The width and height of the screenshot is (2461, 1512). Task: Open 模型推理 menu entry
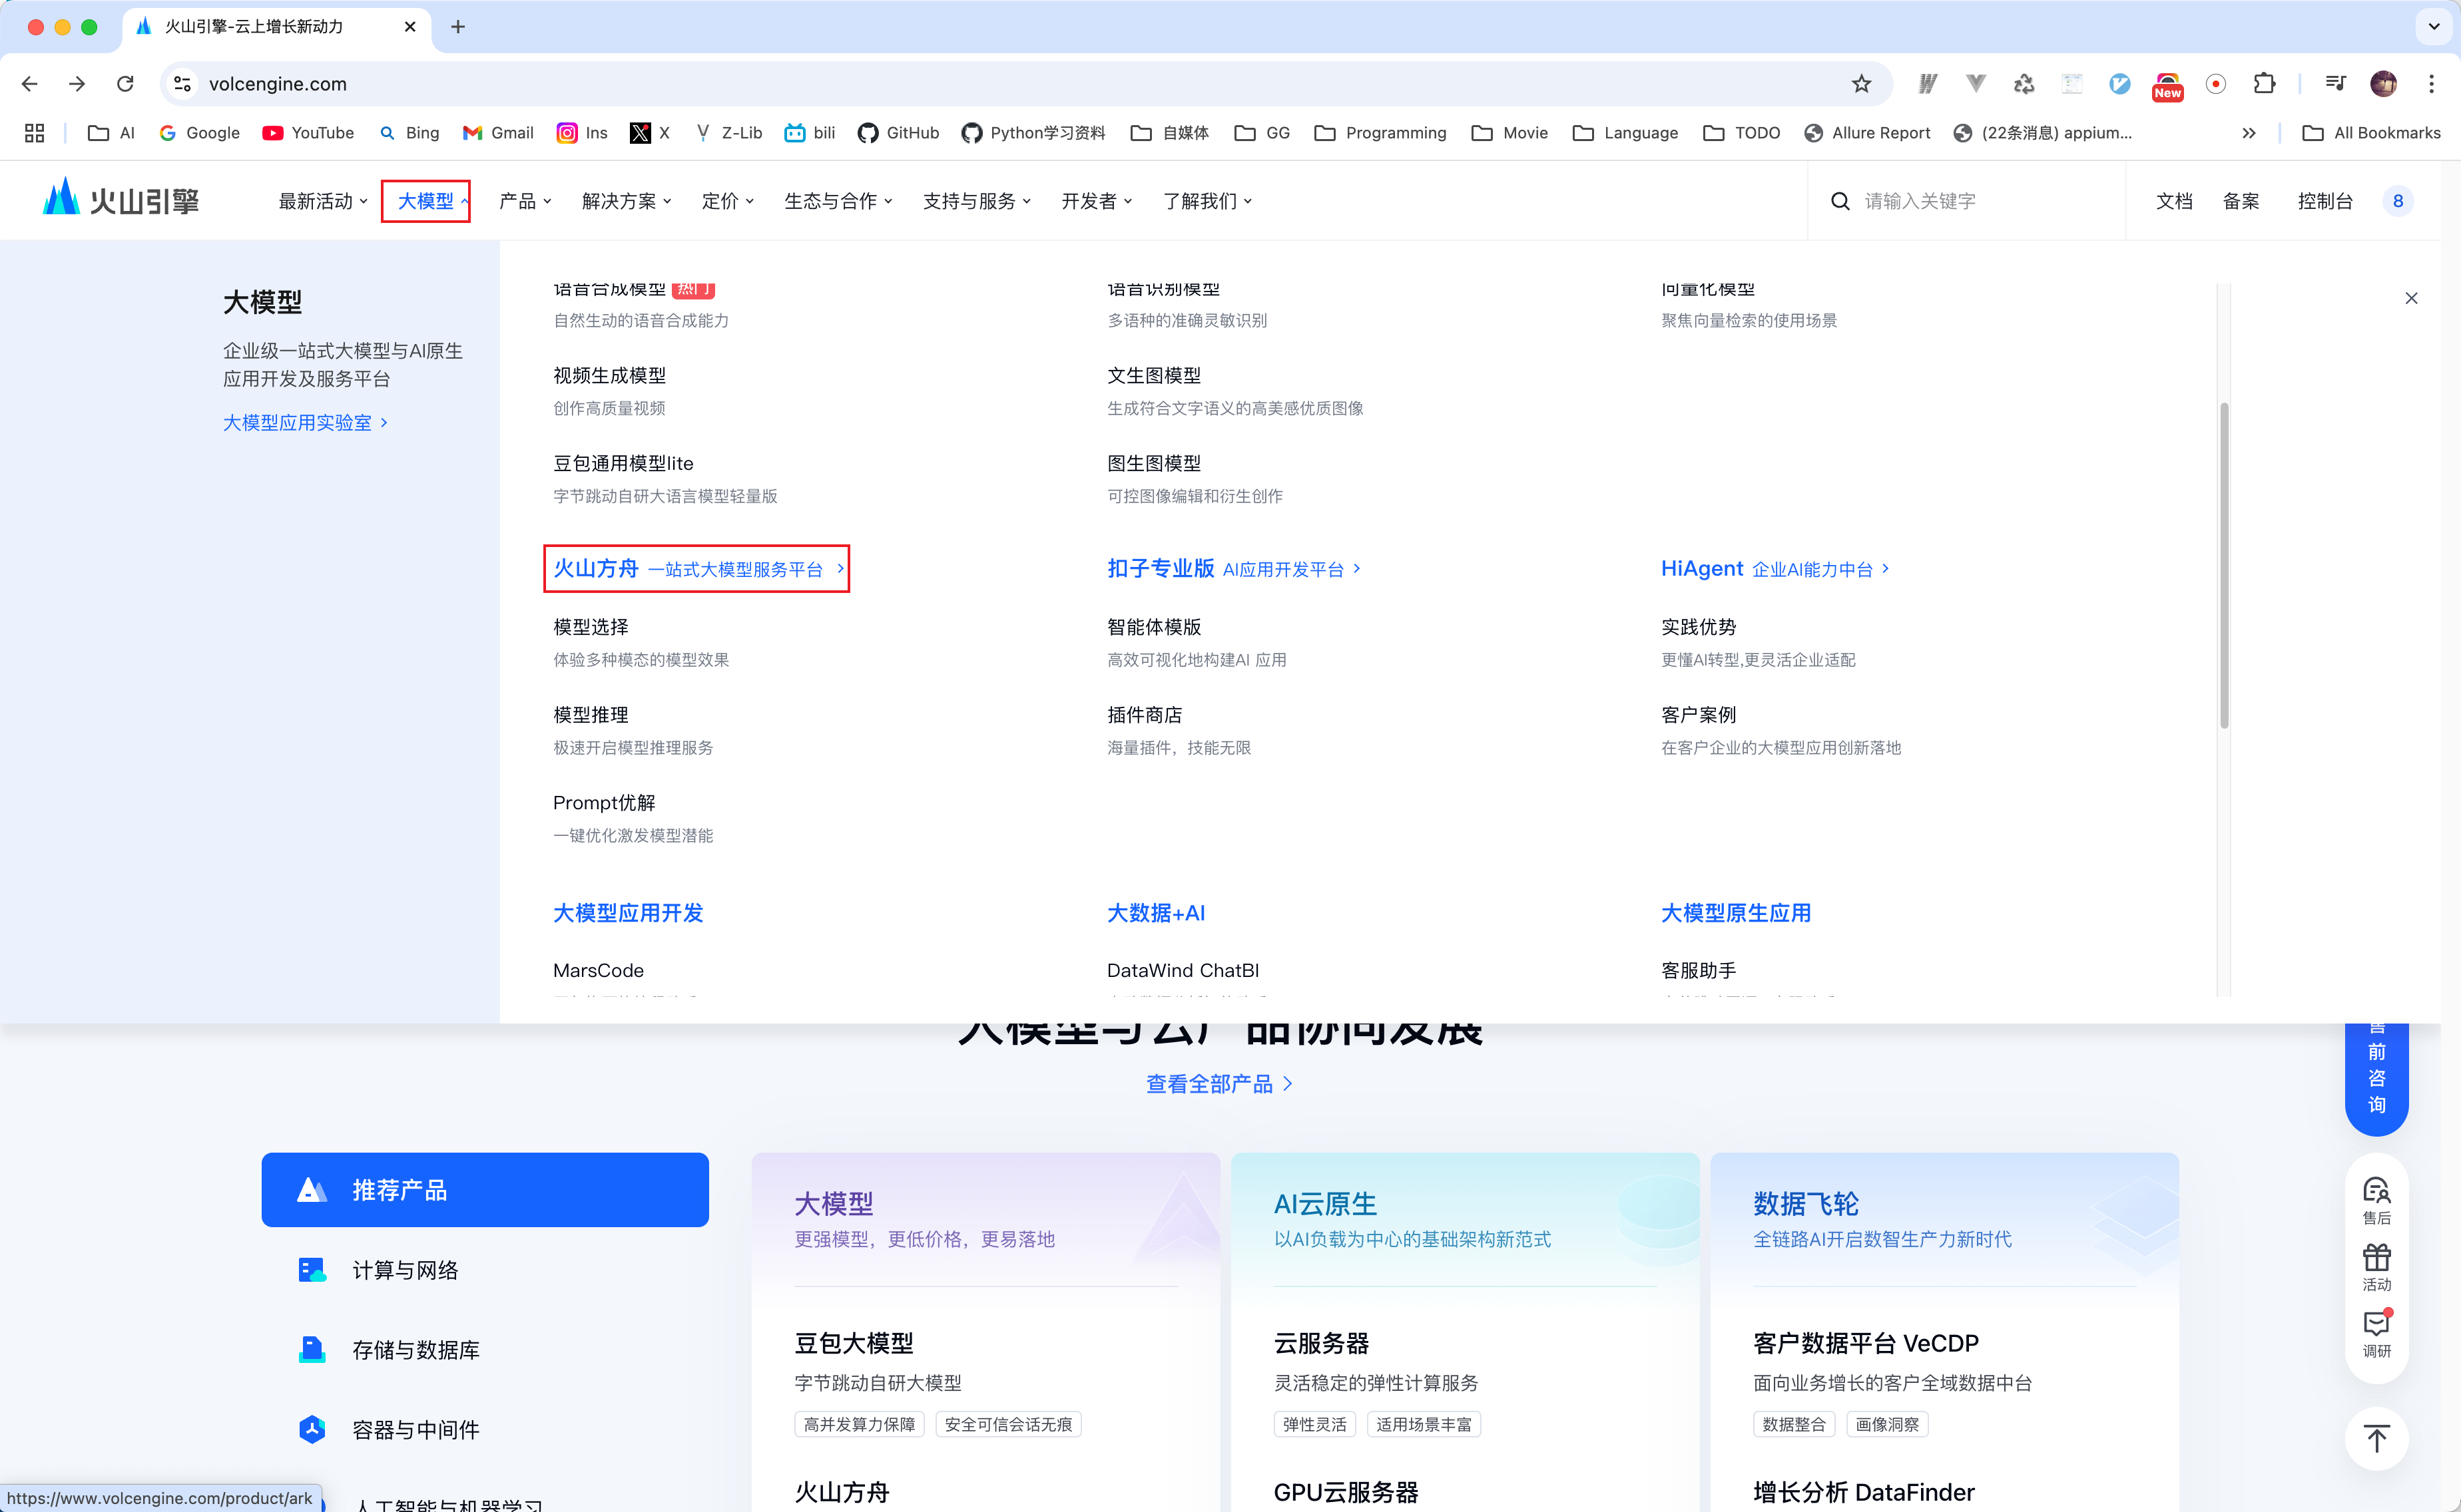[590, 715]
